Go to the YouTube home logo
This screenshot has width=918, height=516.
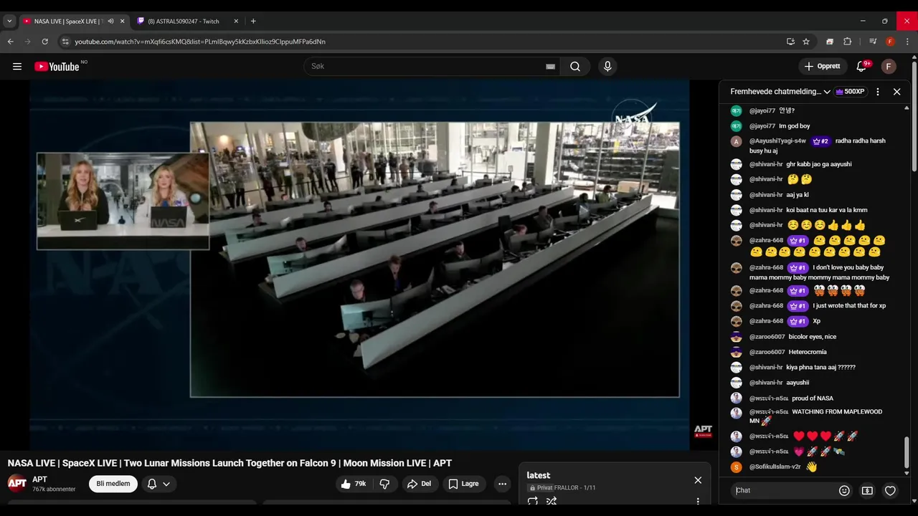[57, 67]
